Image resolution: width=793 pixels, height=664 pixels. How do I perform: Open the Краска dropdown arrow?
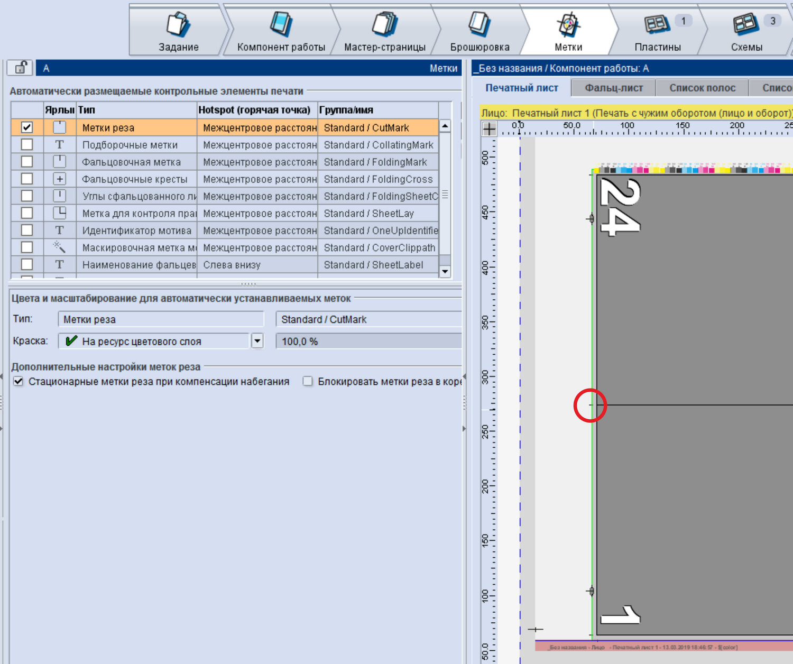click(257, 341)
